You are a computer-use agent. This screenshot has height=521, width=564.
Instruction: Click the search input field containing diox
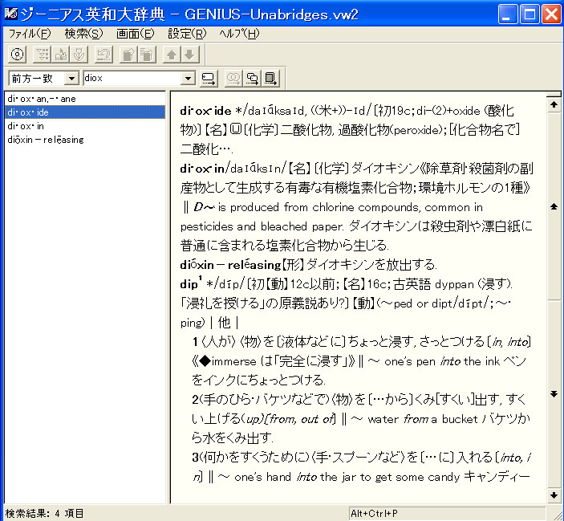(132, 78)
